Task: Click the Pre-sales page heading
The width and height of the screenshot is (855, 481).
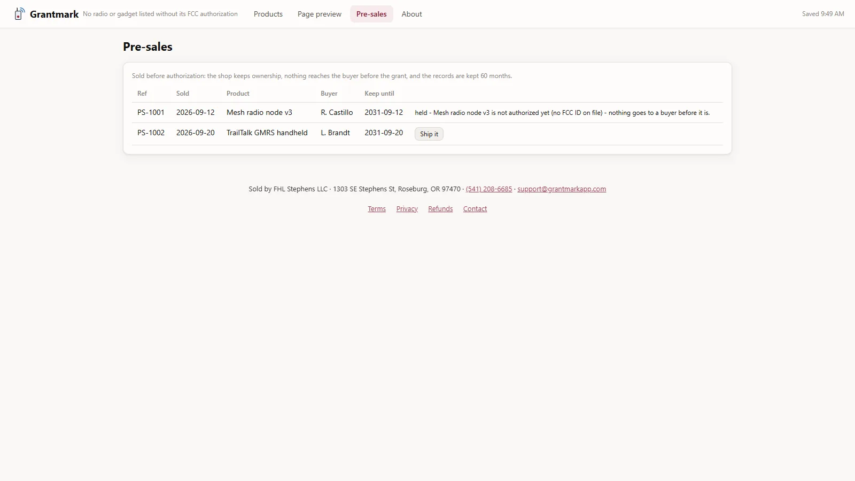Action: tap(147, 47)
